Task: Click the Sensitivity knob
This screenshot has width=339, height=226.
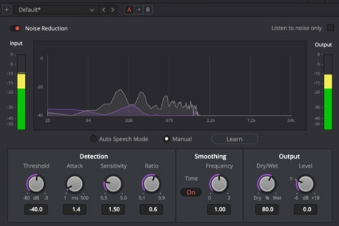Action: click(113, 184)
